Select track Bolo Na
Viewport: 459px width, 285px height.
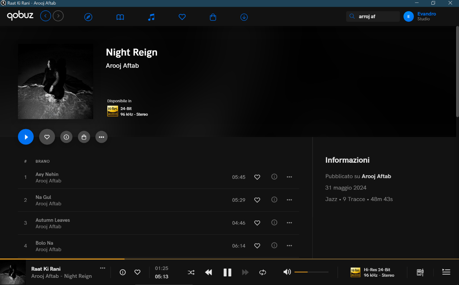(x=44, y=243)
